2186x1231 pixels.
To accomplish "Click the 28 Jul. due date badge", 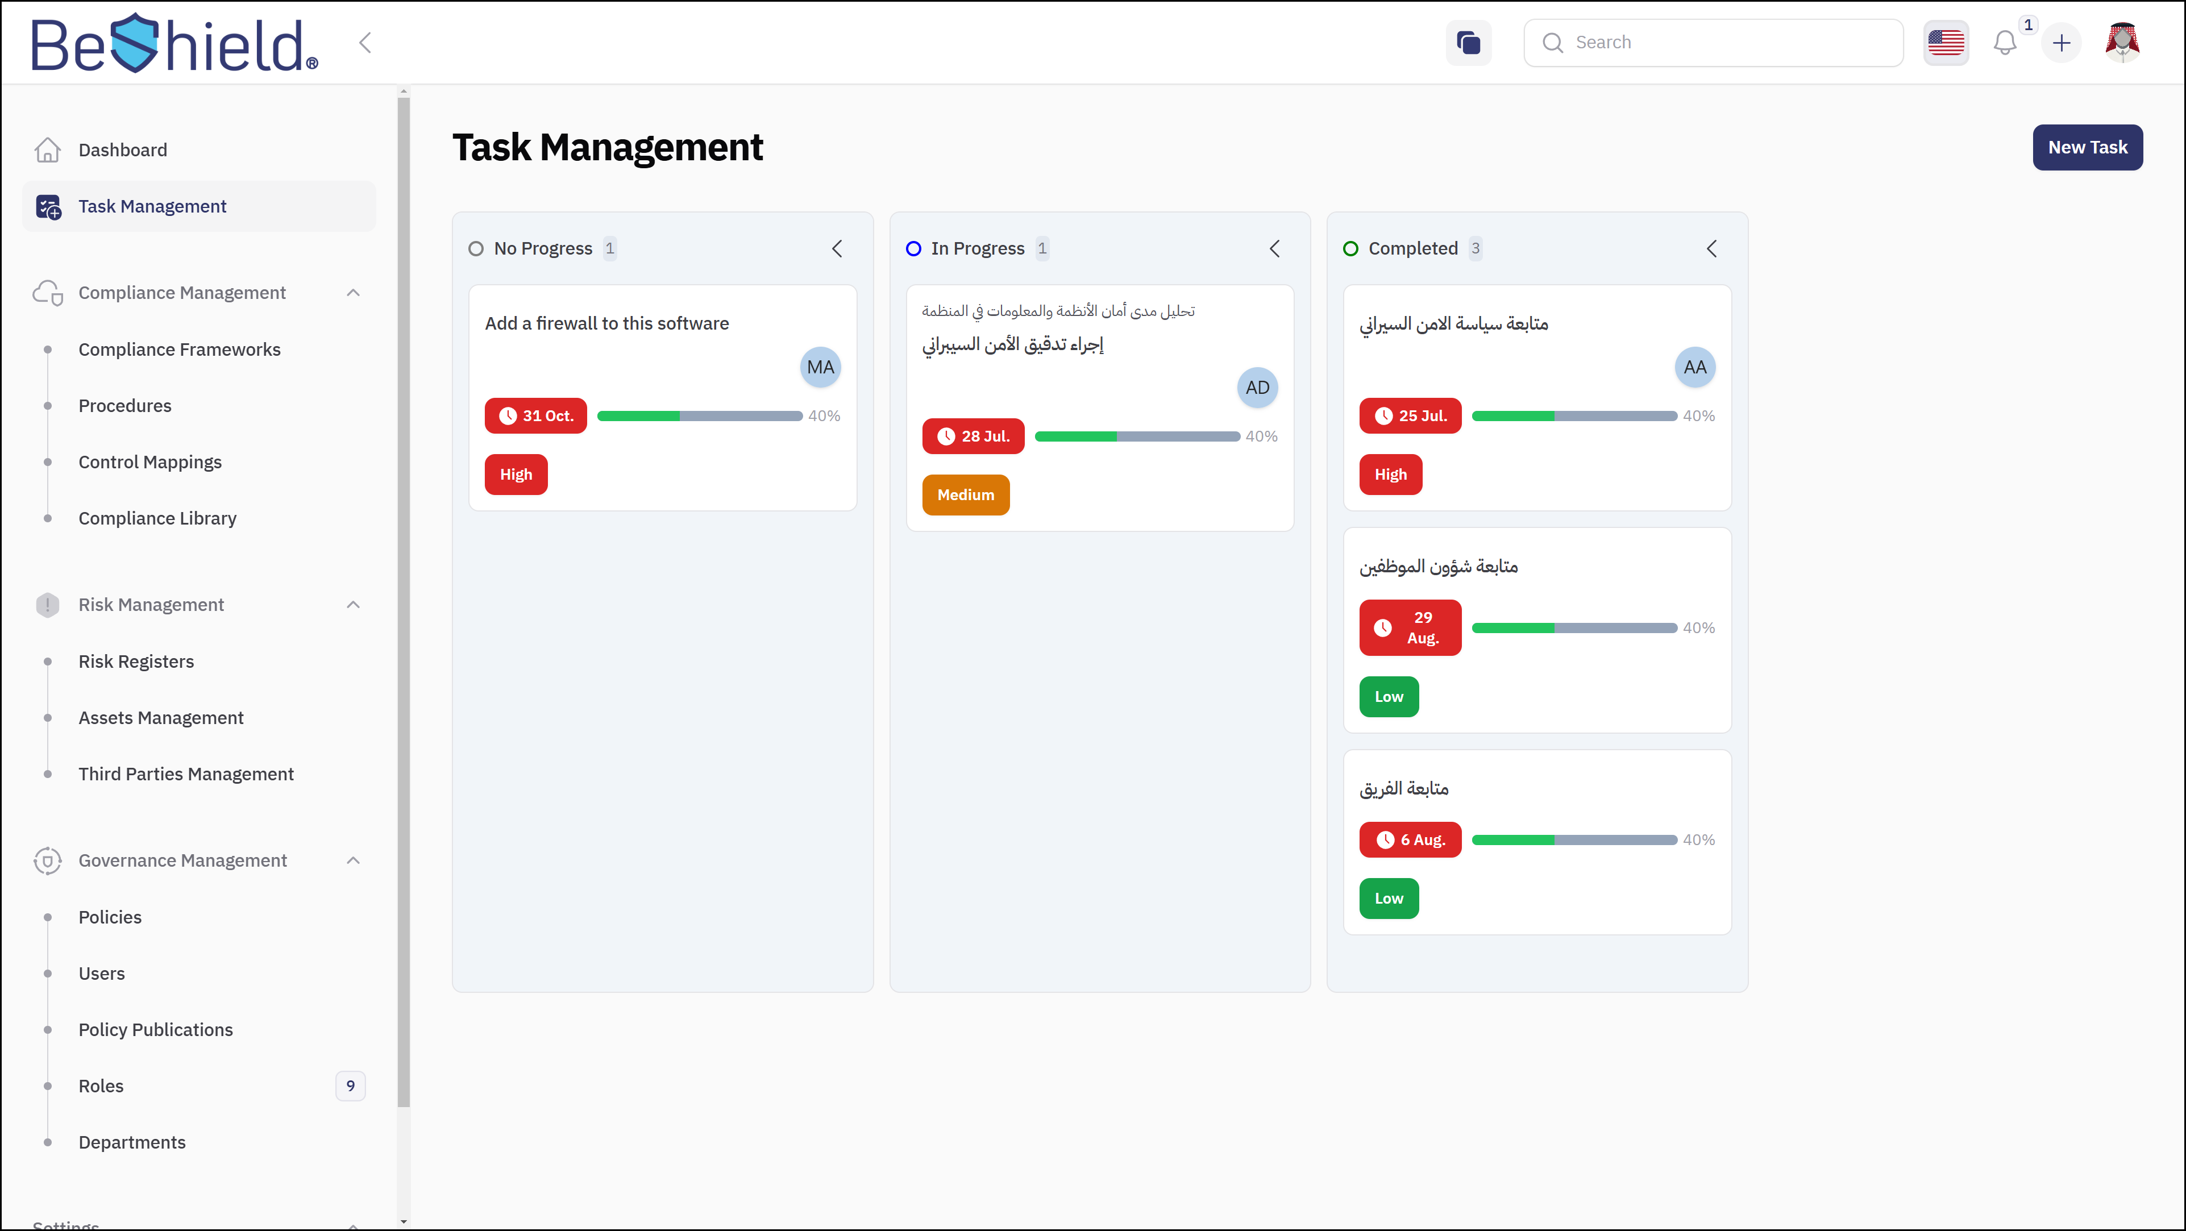I will coord(973,436).
